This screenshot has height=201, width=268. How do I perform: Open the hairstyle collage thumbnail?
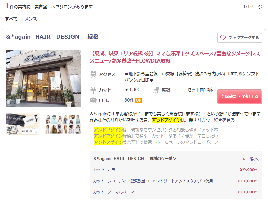click(x=63, y=124)
